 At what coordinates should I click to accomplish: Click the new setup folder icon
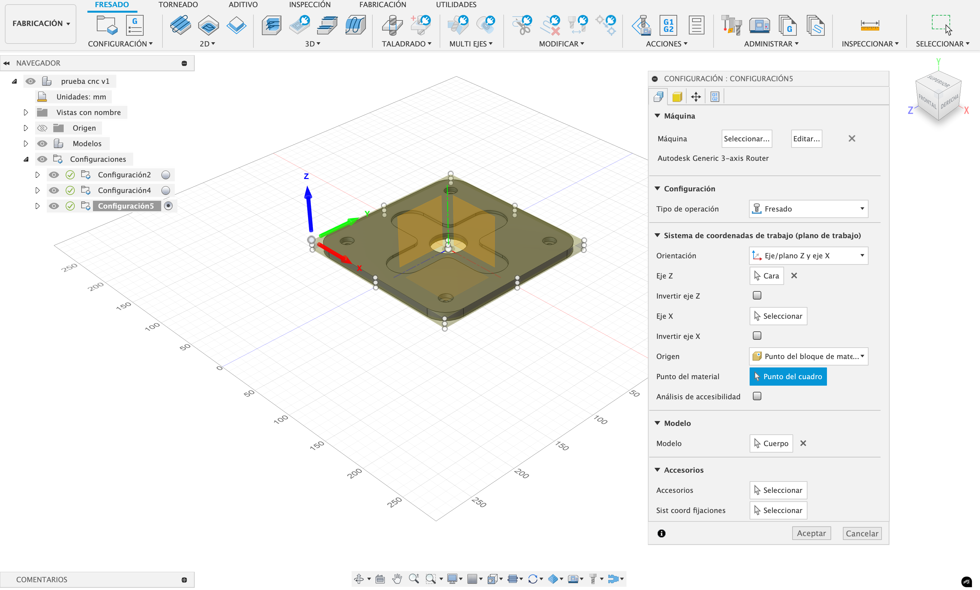coord(107,25)
